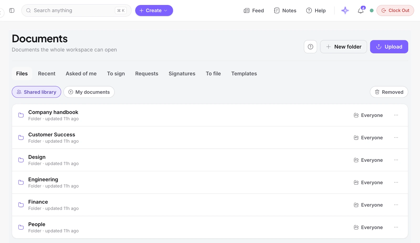Screen dimensions: 420x243
Task: Open the People folder icon
Action: click(21, 227)
